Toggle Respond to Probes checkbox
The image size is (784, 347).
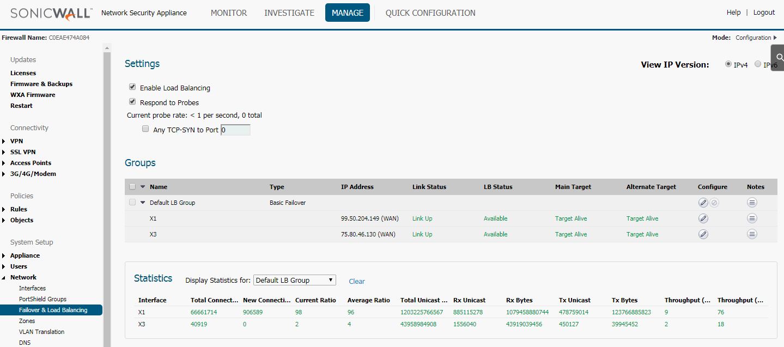point(132,102)
